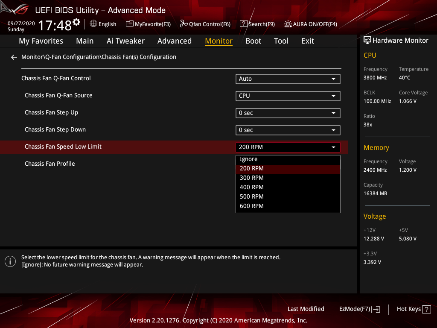Select Chassis Fan Q-Fan Control label
The height and width of the screenshot is (328, 437).
pos(56,79)
